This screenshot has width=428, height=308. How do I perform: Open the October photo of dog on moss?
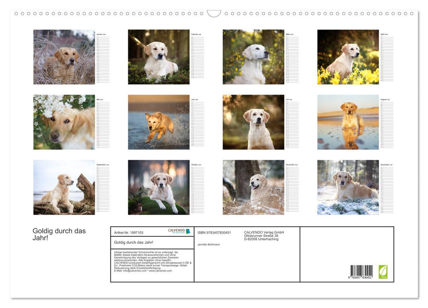pos(159,187)
